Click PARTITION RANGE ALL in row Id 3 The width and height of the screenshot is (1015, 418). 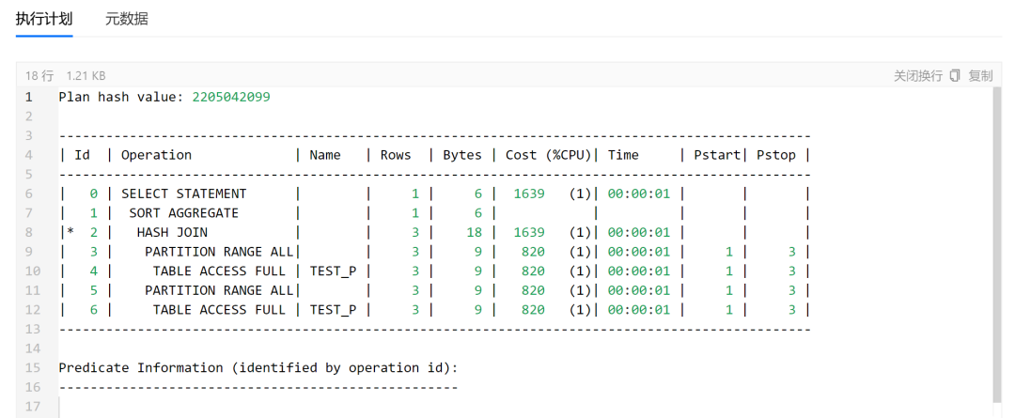(219, 252)
